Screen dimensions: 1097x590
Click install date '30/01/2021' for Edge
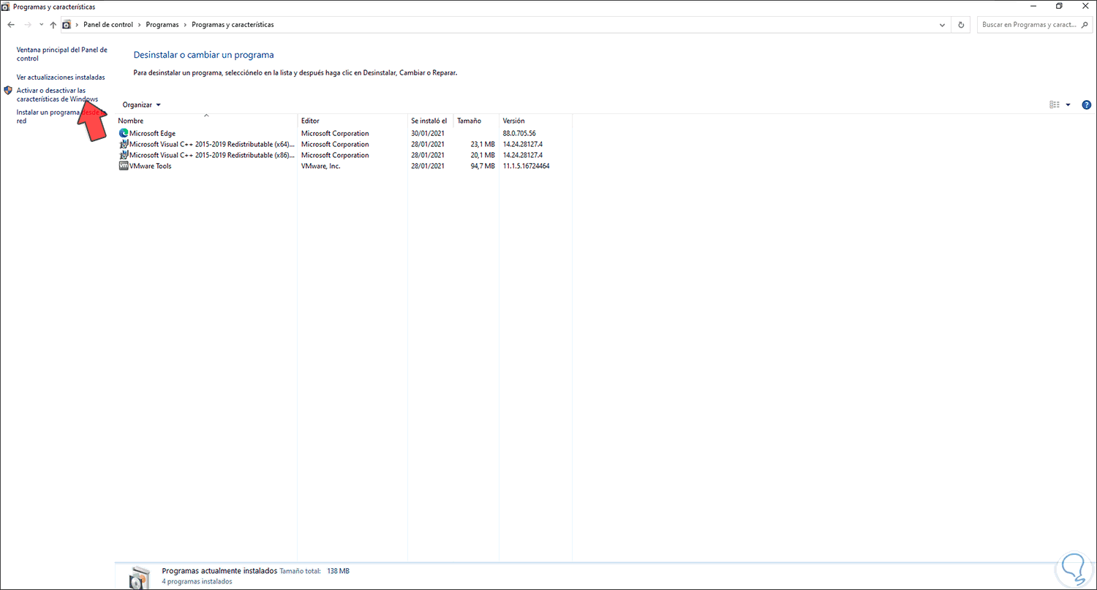[x=428, y=133]
